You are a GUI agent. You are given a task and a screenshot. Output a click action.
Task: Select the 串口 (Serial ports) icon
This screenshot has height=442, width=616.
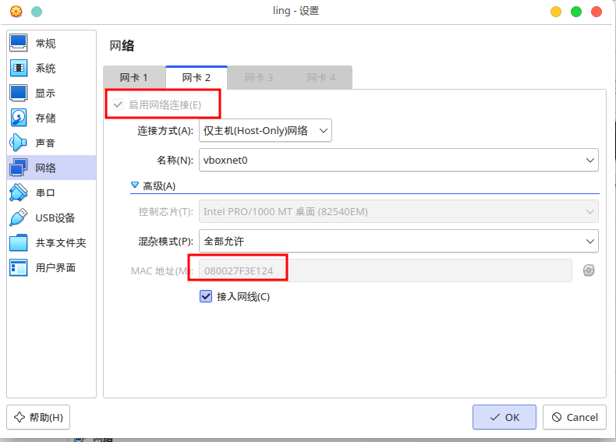(x=19, y=193)
